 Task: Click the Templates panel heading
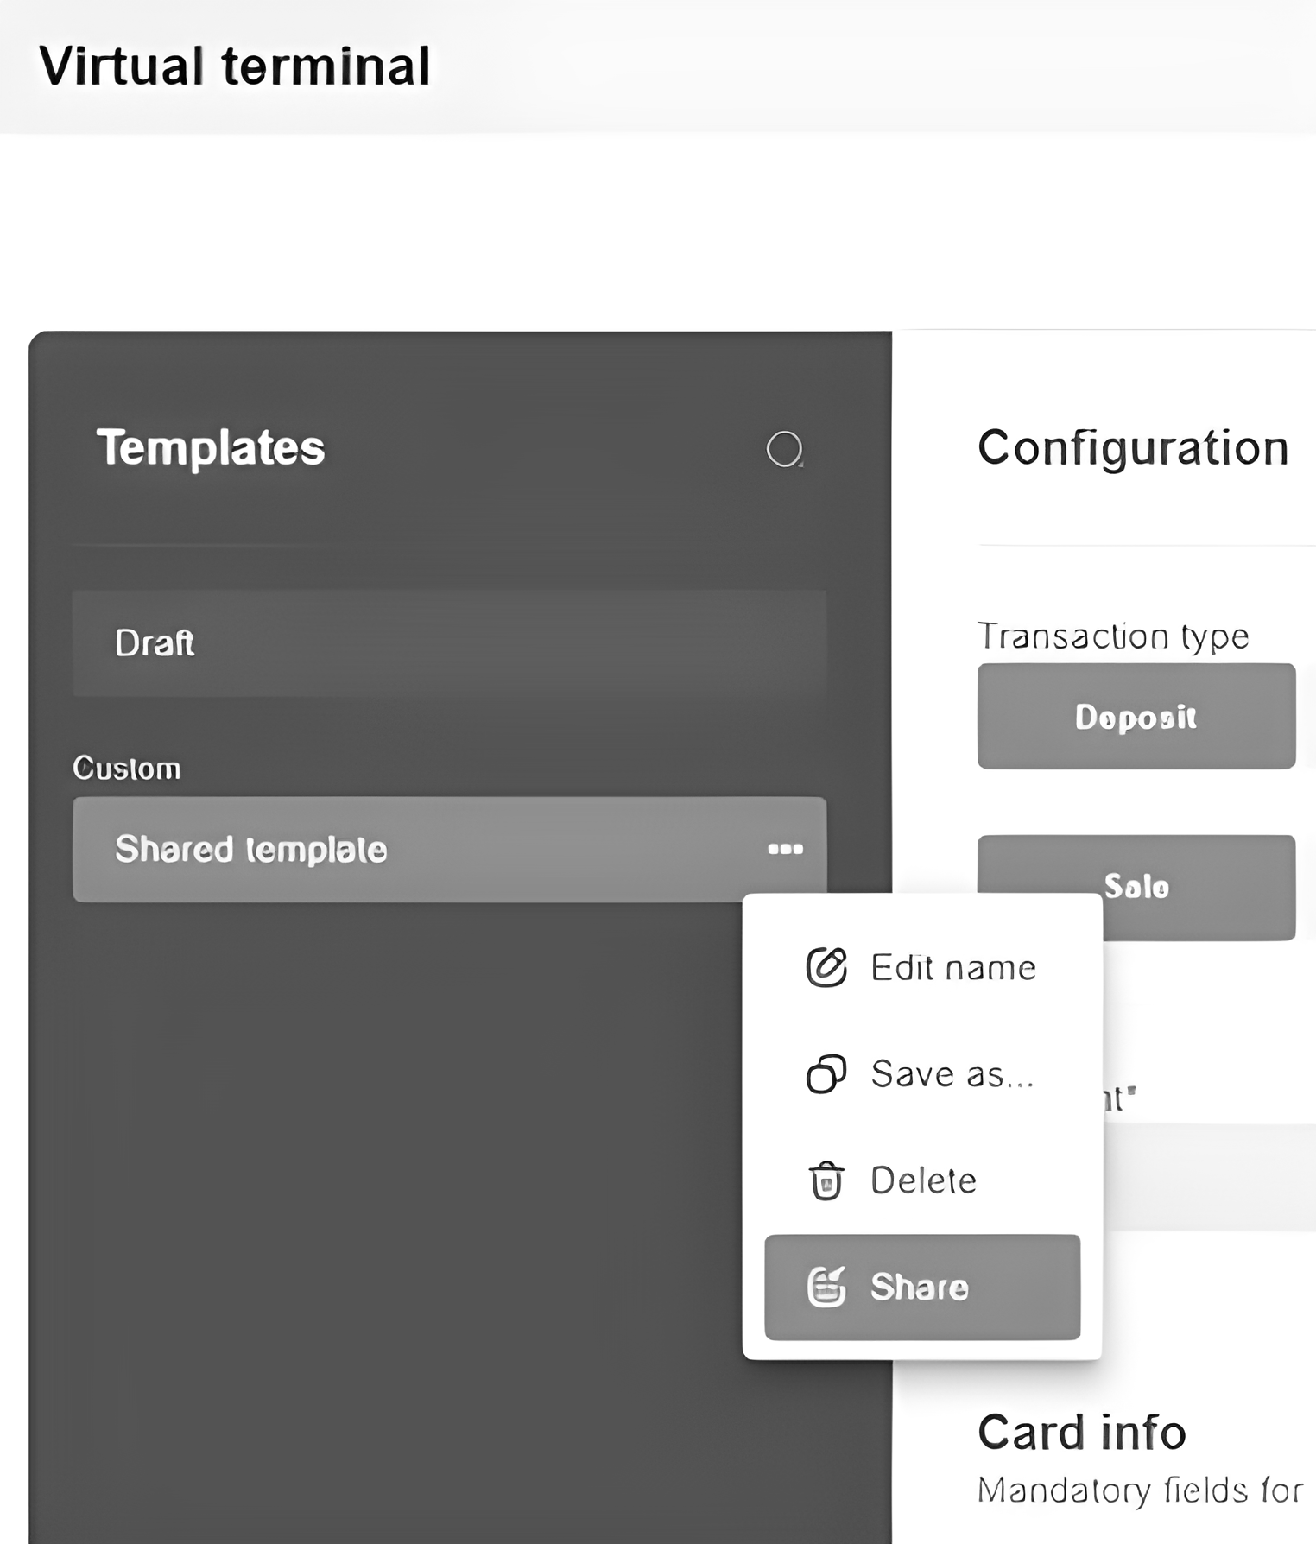(x=211, y=448)
